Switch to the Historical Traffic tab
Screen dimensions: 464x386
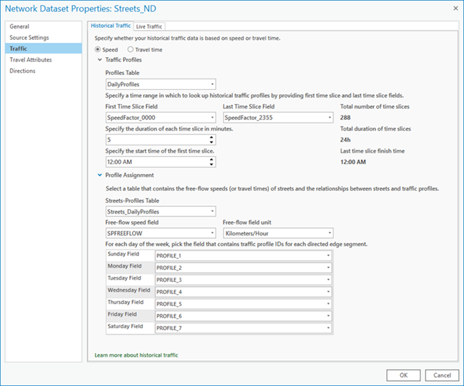point(110,26)
